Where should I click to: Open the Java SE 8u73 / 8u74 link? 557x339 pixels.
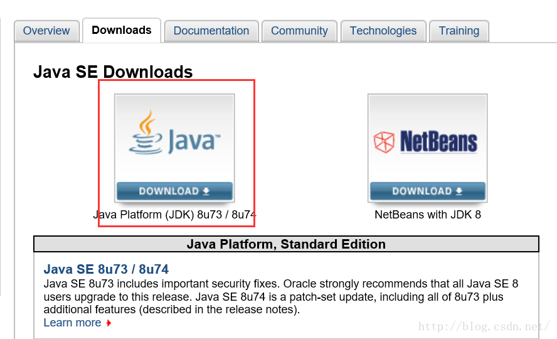pyautogui.click(x=106, y=269)
